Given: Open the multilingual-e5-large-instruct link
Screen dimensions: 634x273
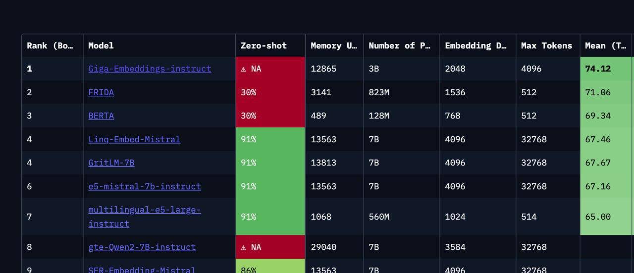Looking at the screenshot, I should (145, 216).
